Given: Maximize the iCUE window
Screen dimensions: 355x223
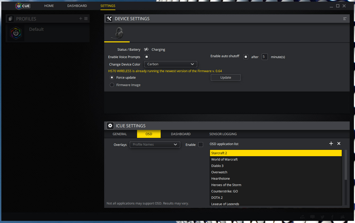Looking at the screenshot, I should coord(338,6).
